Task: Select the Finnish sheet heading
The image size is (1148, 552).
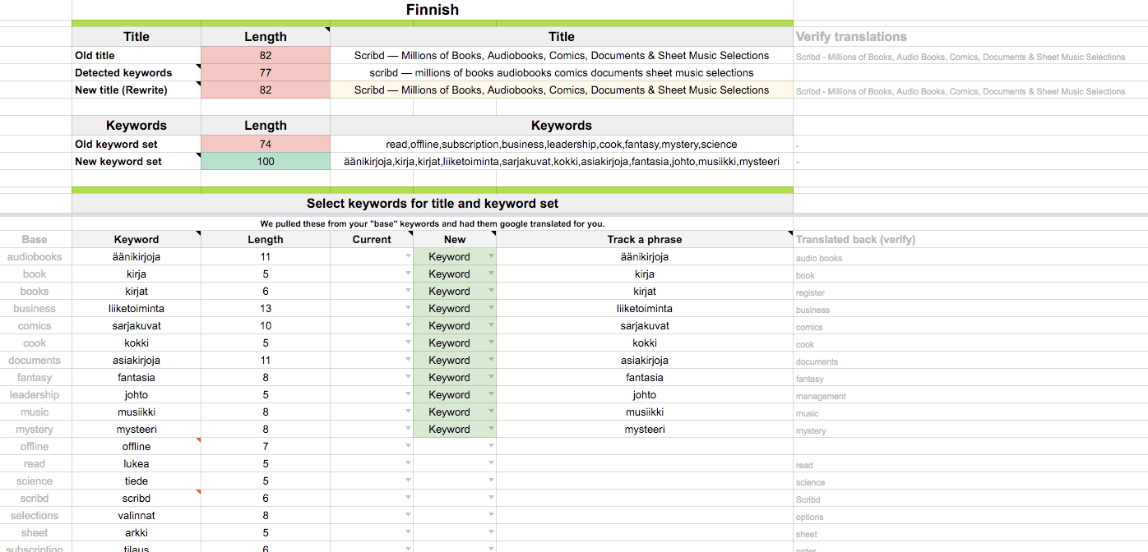Action: click(433, 10)
